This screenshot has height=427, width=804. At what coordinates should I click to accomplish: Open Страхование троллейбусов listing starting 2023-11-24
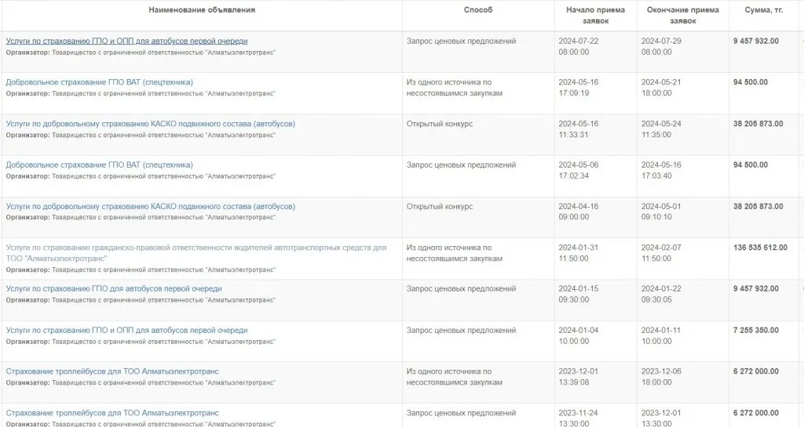[112, 413]
